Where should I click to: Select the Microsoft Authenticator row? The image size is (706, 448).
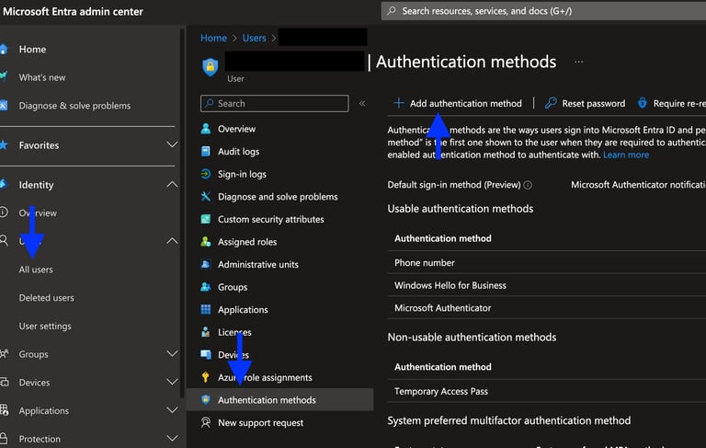pyautogui.click(x=547, y=308)
